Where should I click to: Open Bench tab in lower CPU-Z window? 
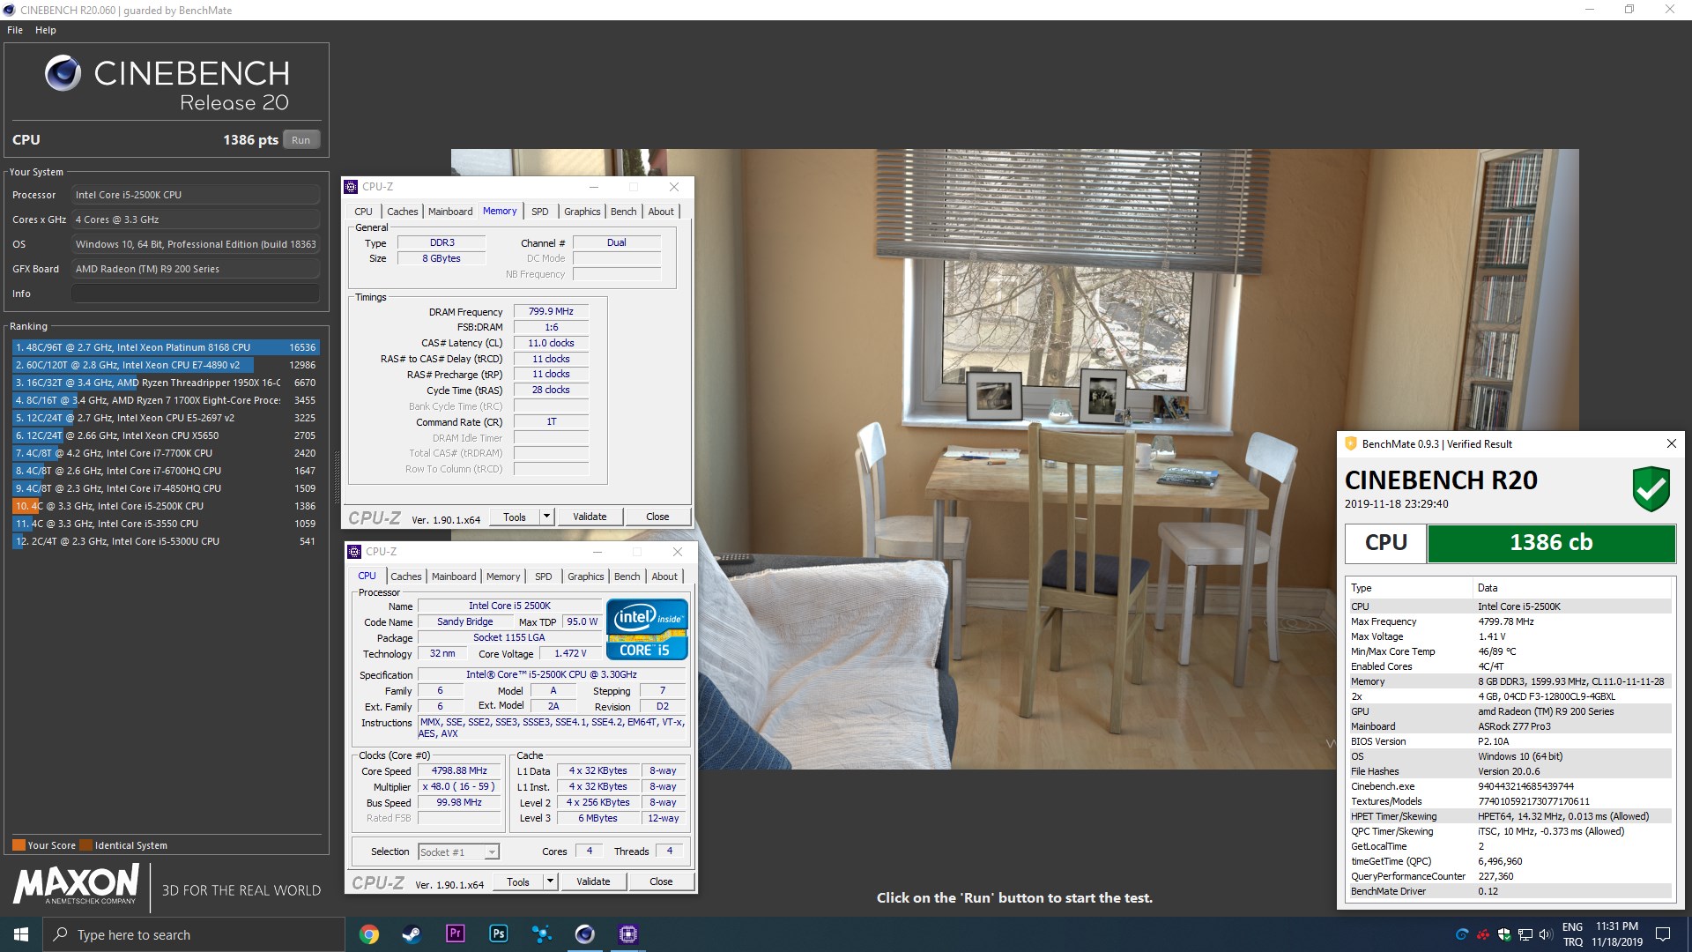click(x=627, y=576)
